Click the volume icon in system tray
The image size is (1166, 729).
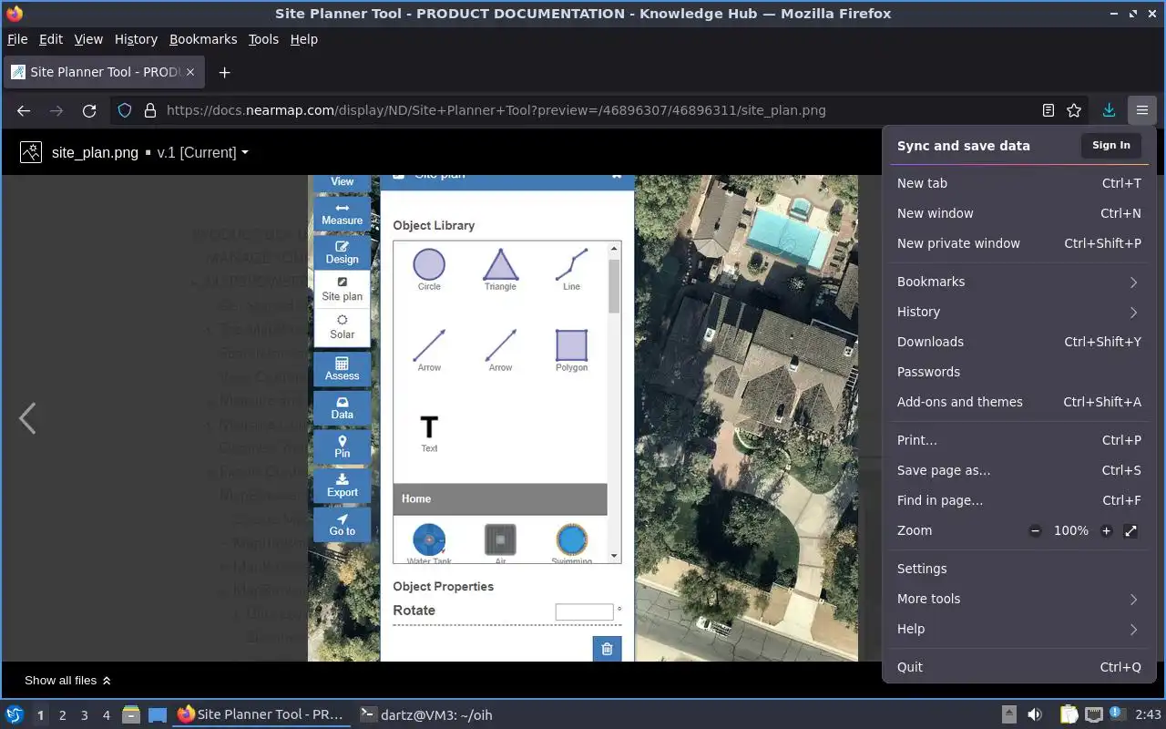point(1035,715)
